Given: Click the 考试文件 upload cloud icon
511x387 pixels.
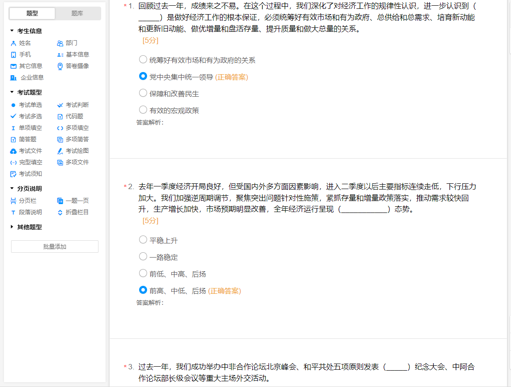Looking at the screenshot, I should point(13,151).
